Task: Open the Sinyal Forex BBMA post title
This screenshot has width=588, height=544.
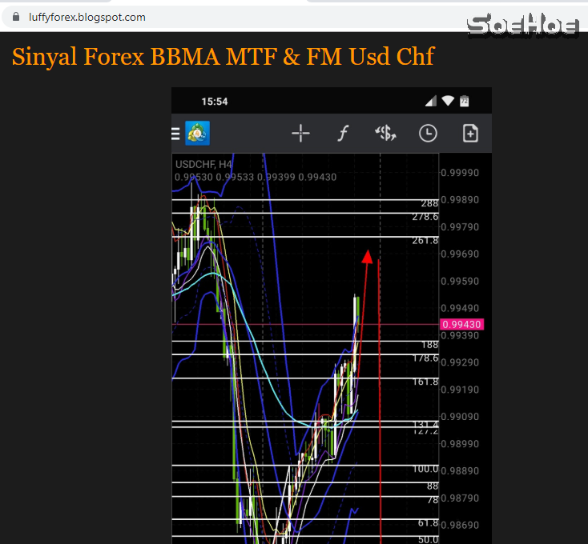Action: coord(223,57)
